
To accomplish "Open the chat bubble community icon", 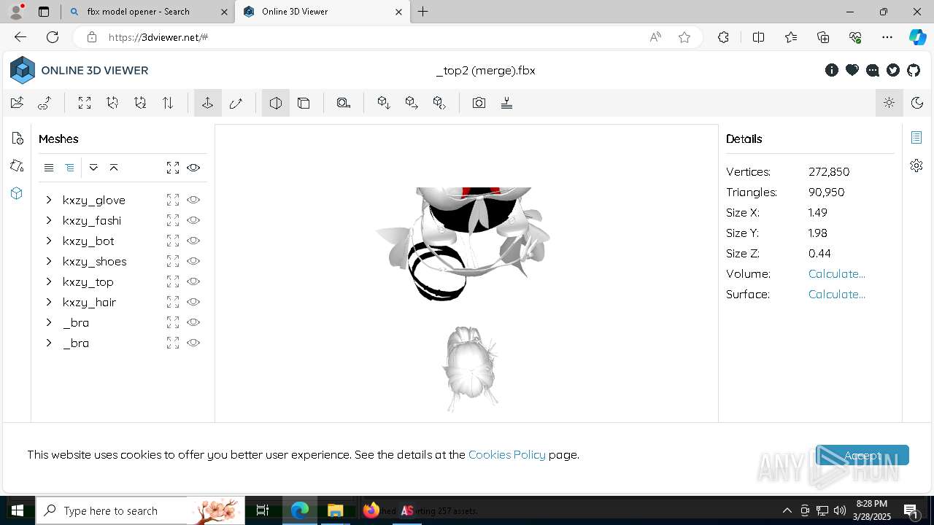I will pyautogui.click(x=873, y=70).
